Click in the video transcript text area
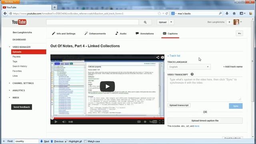This screenshot has height=144, width=256. [205, 89]
